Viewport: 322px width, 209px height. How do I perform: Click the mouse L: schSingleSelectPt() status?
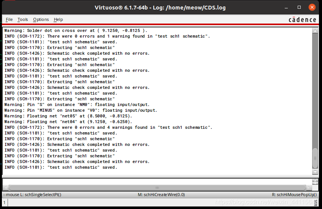click(x=34, y=195)
